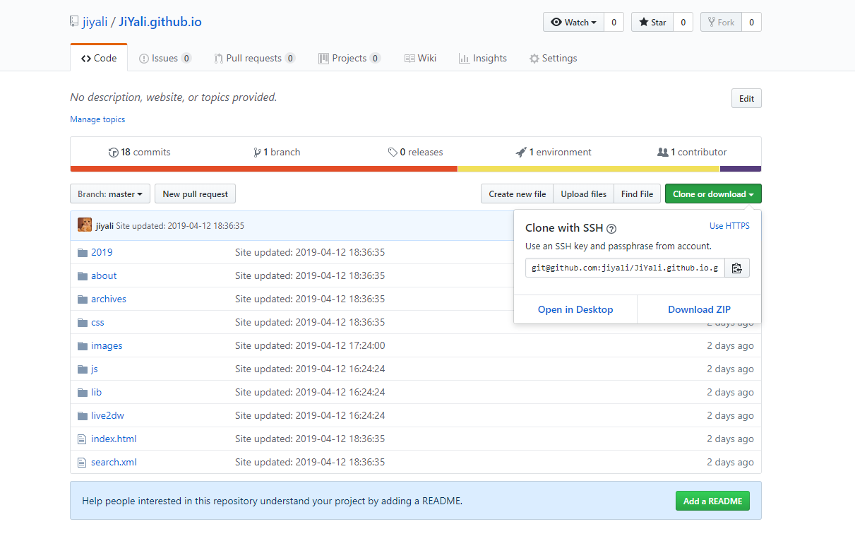Screen dimensions: 855x553
Task: Click the folder icon next to live2dw
Action: click(82, 415)
